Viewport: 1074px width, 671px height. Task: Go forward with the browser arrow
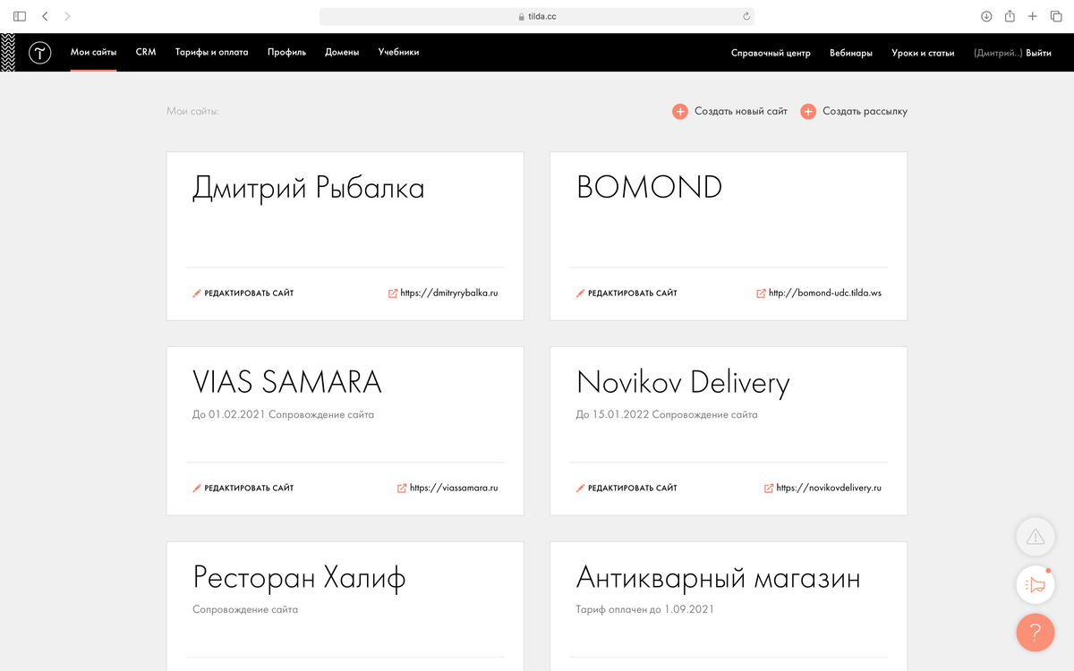[x=68, y=16]
